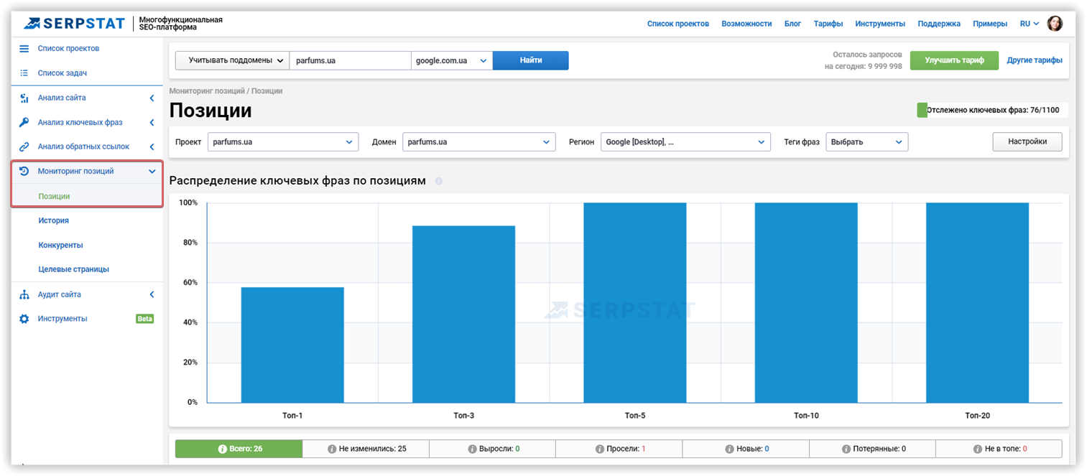Open Примеры in top navigation

click(990, 24)
